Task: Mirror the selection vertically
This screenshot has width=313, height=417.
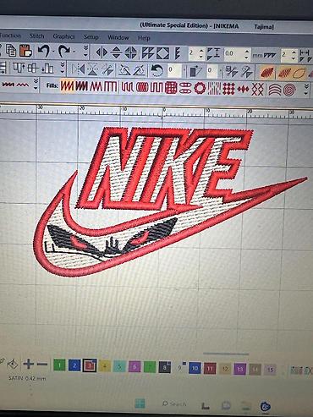Action: pos(116,52)
